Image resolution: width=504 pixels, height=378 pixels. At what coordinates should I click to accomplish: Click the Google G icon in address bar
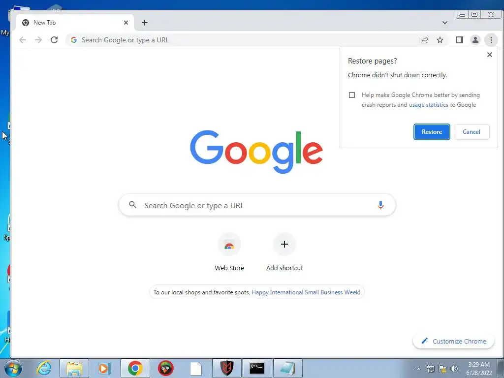[x=74, y=40]
